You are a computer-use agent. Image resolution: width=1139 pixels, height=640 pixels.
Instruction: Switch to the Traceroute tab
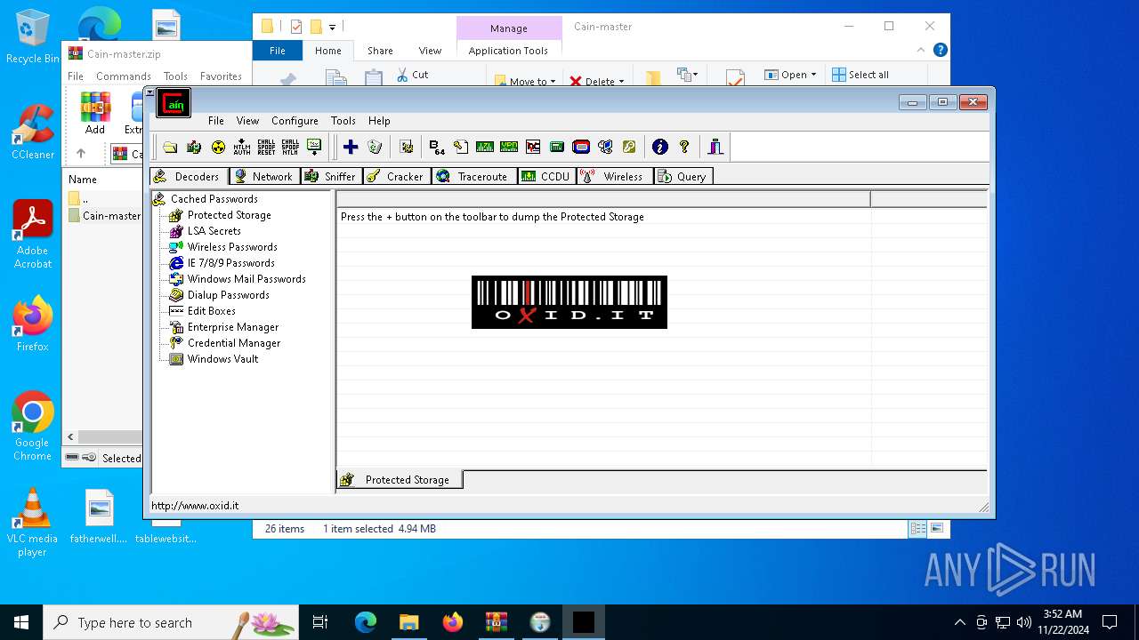tap(473, 176)
